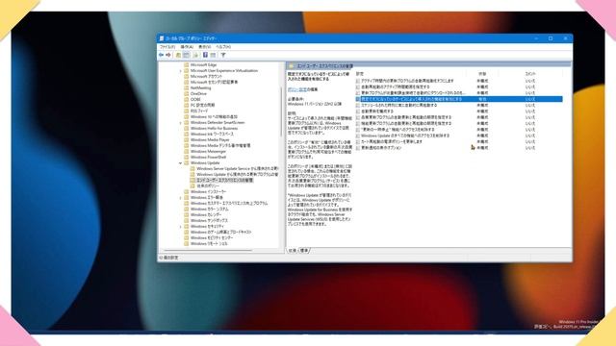Click the ポリシー設定 edit link

click(x=297, y=89)
